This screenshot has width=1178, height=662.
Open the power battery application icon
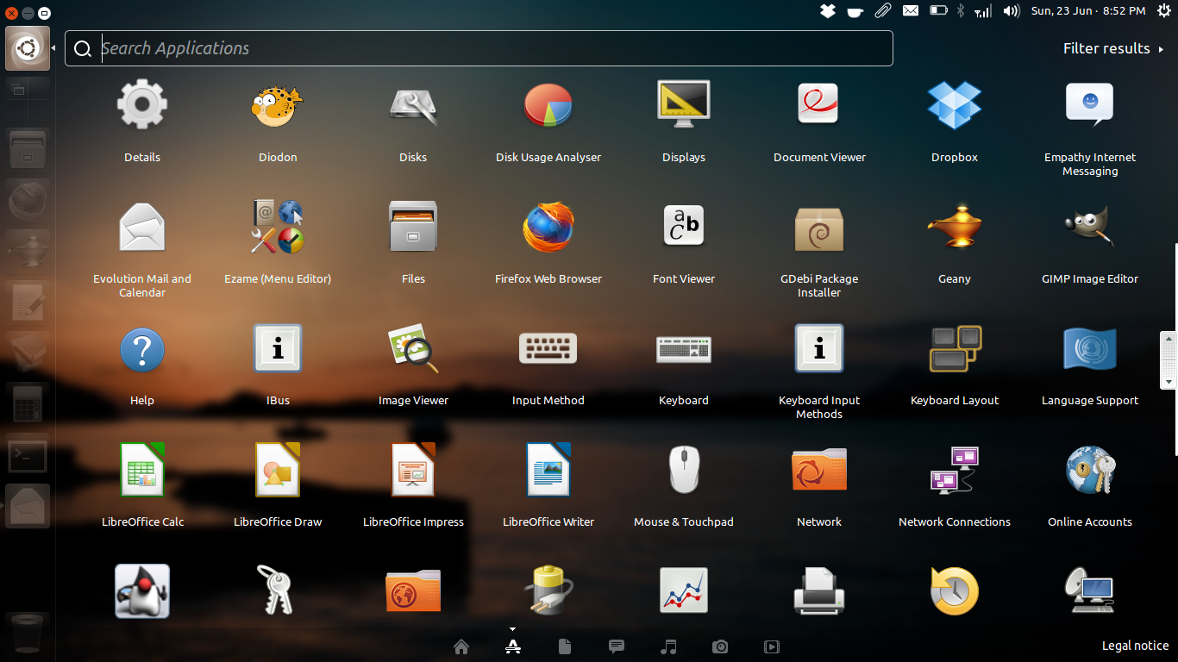coord(548,591)
